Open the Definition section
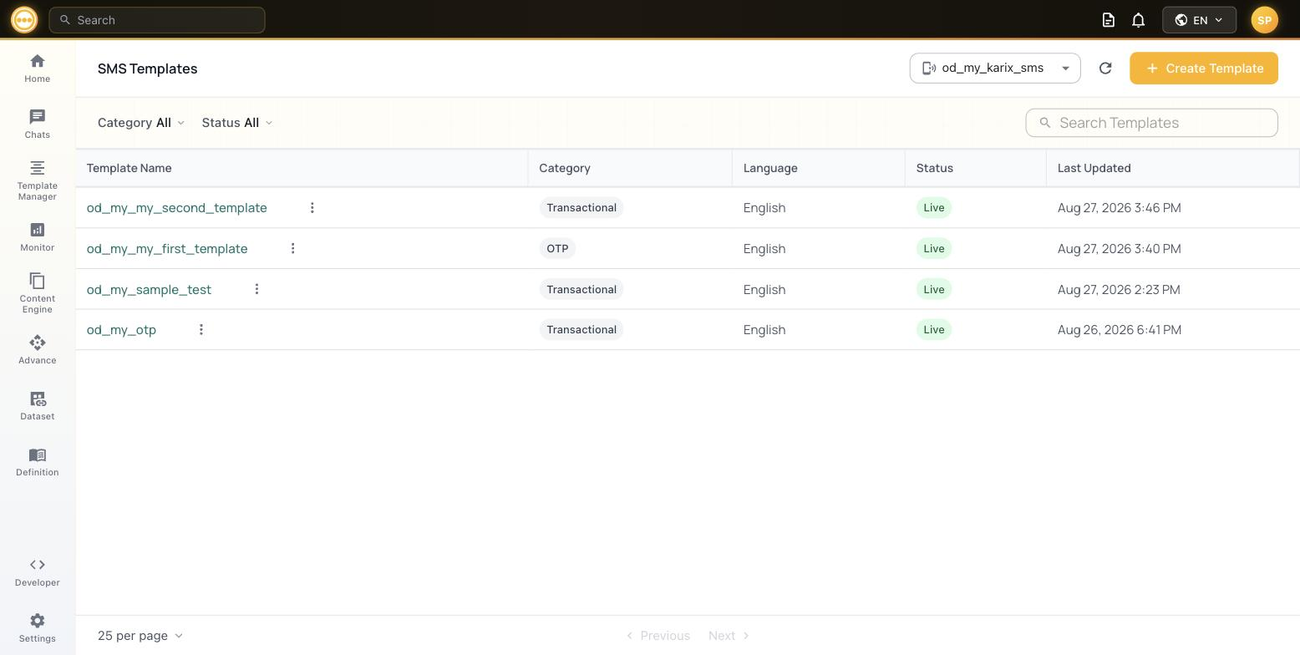This screenshot has width=1300, height=655. 37,462
